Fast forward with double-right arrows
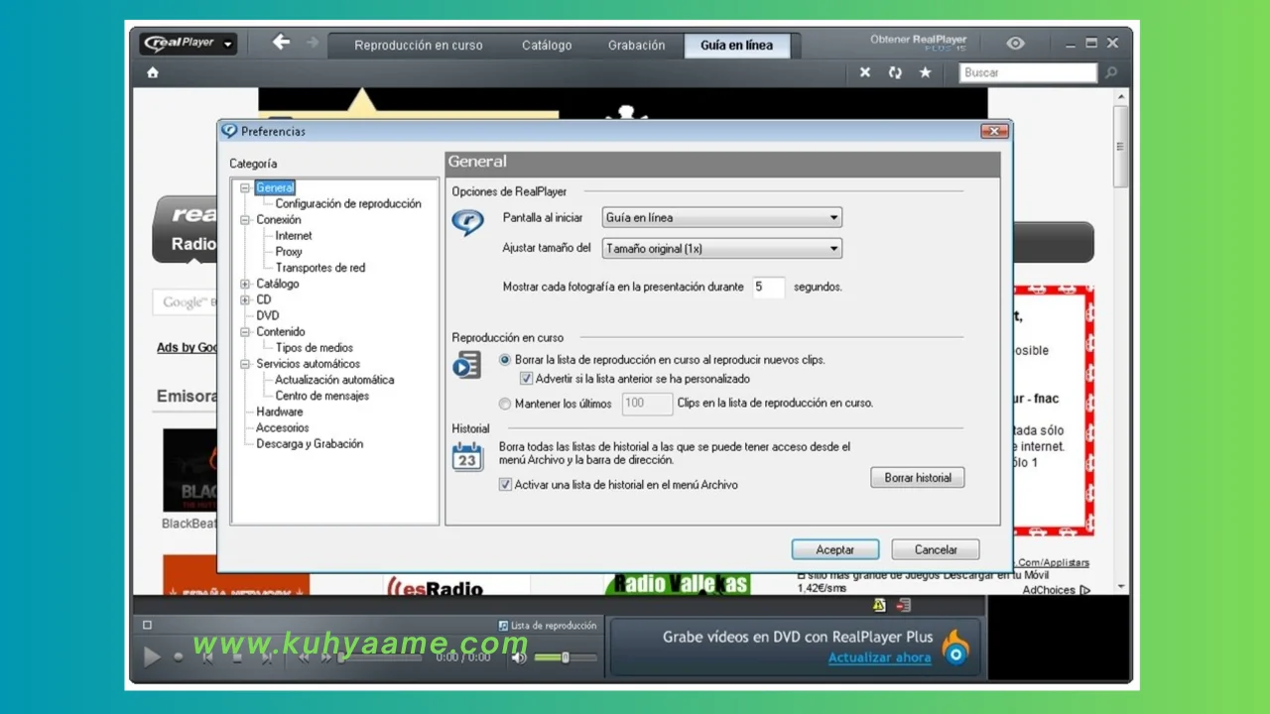 325,656
